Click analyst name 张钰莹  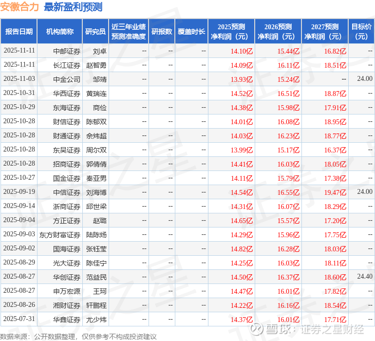(x=96, y=248)
